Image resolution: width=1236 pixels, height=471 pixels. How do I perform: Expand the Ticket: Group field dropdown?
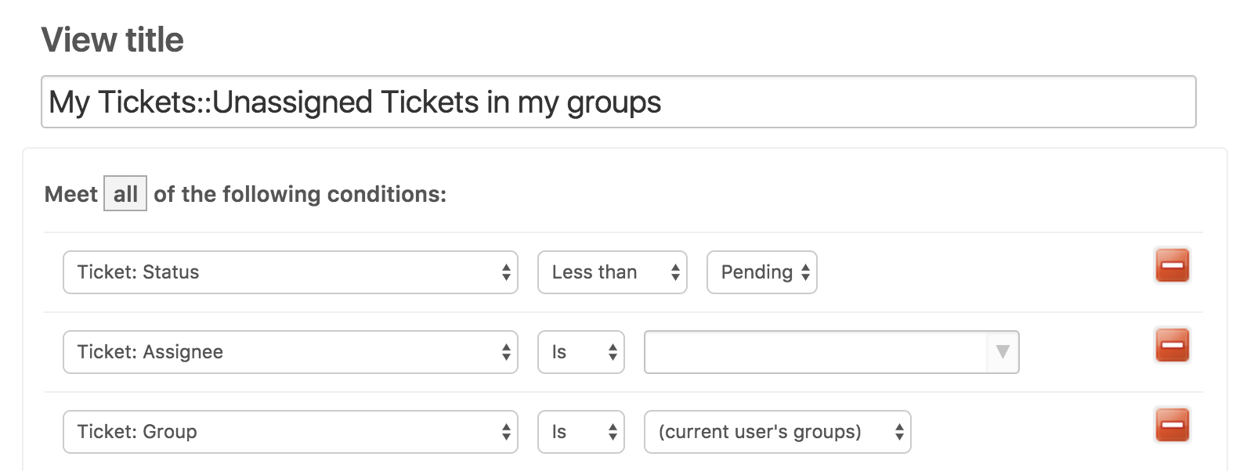[290, 432]
